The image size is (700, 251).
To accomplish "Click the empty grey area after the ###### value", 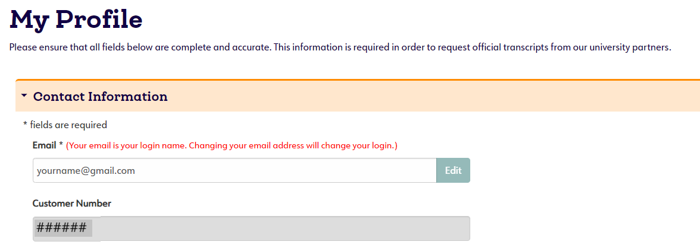I will point(286,228).
